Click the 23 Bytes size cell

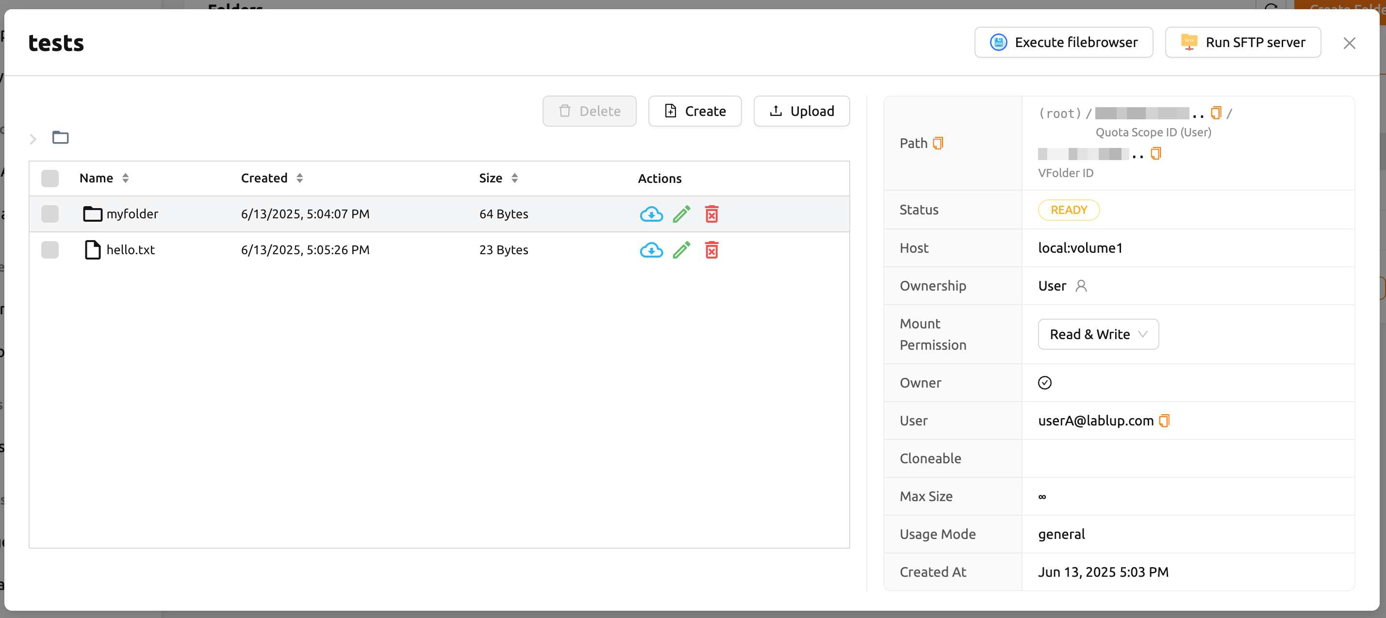504,250
